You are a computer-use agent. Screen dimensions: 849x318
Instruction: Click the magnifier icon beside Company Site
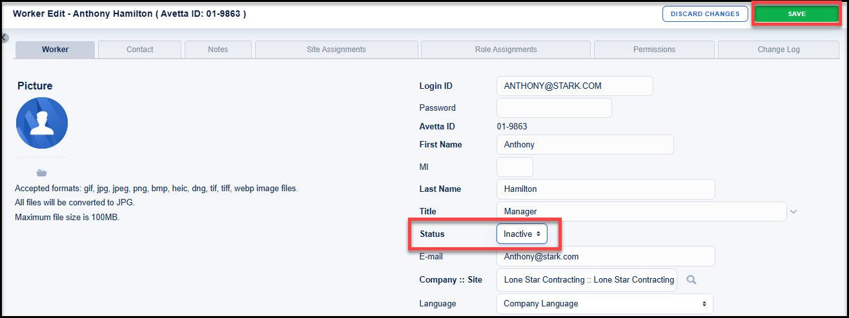(691, 280)
